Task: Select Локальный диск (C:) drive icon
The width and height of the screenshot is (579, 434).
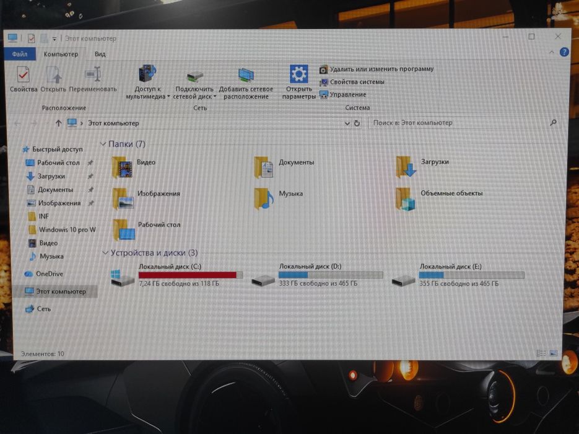Action: (x=123, y=278)
